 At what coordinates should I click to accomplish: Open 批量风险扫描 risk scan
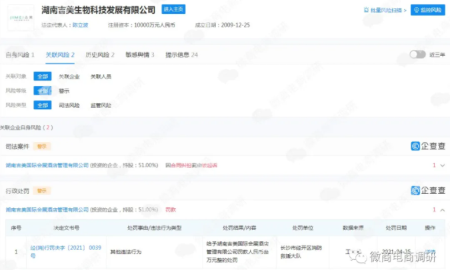coord(383,10)
